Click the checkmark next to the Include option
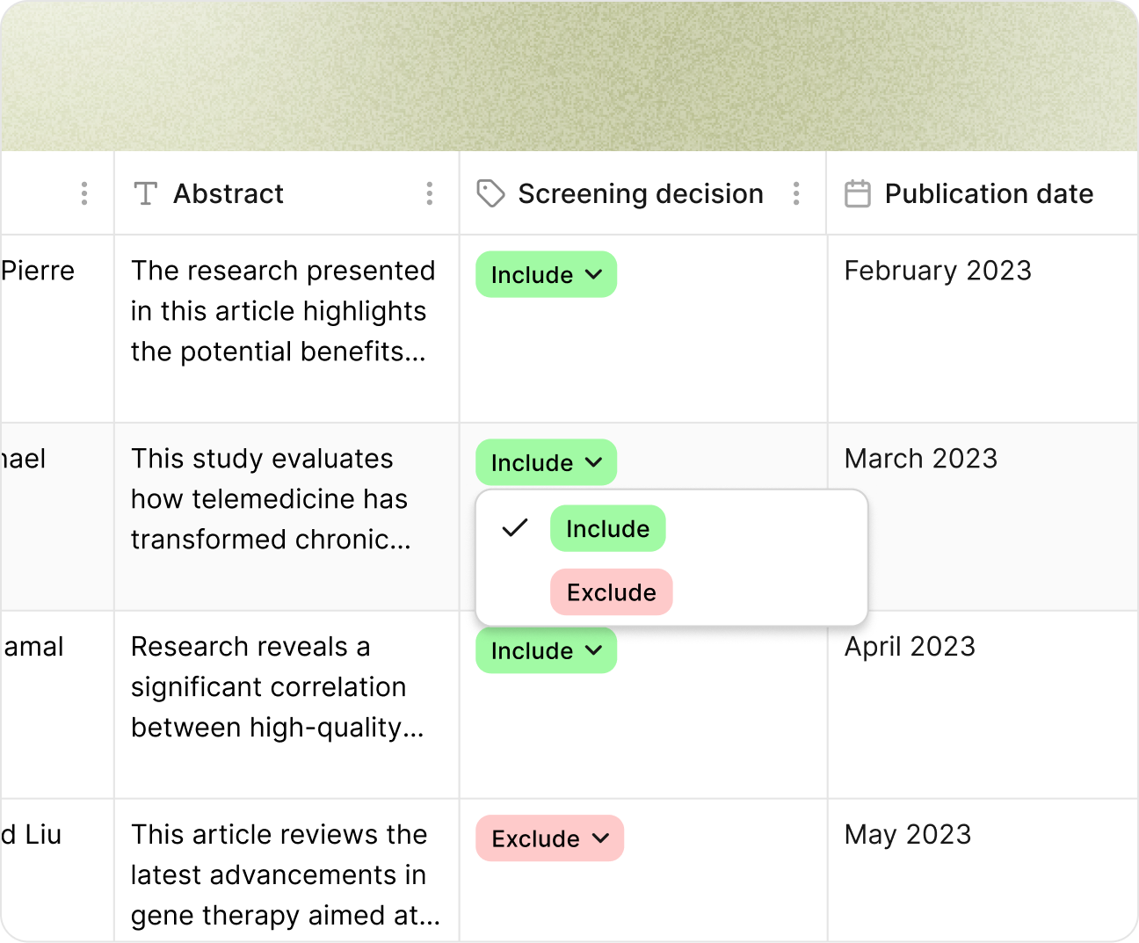This screenshot has width=1139, height=943. (x=515, y=528)
